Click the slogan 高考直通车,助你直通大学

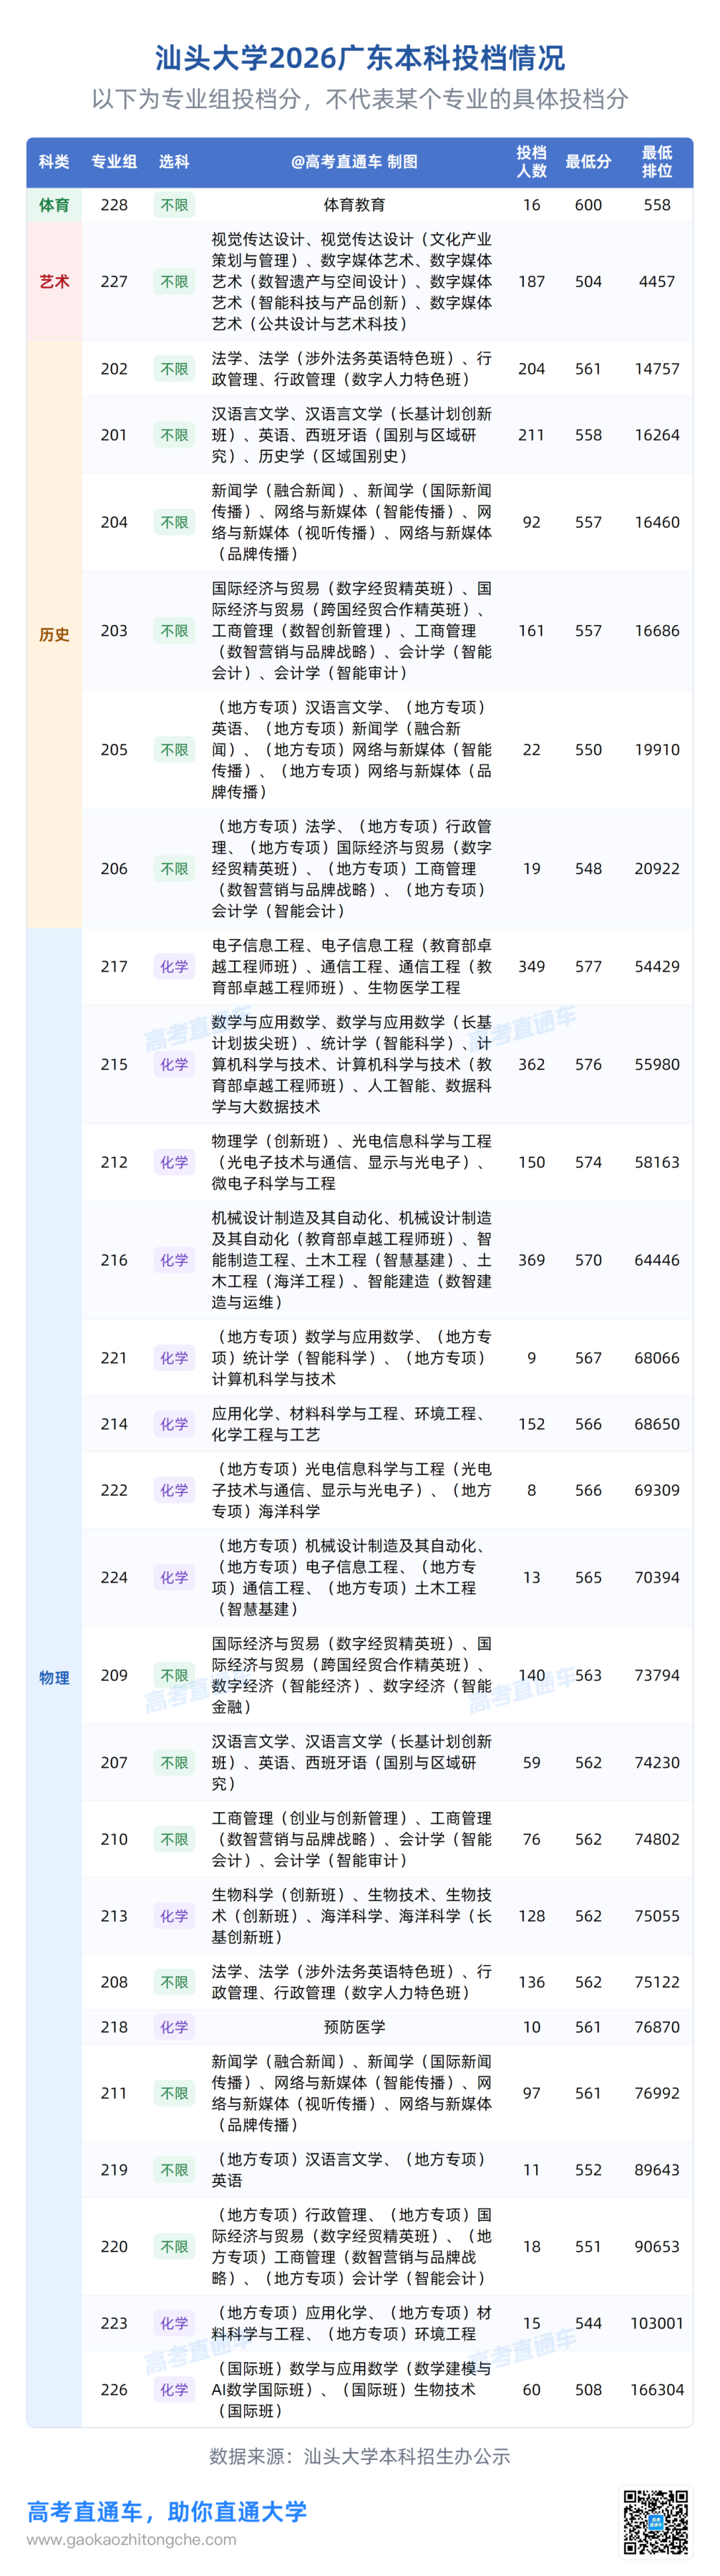click(167, 2512)
